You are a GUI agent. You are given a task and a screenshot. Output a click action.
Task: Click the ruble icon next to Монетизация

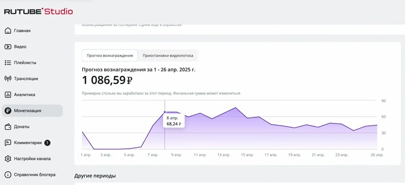point(8,111)
